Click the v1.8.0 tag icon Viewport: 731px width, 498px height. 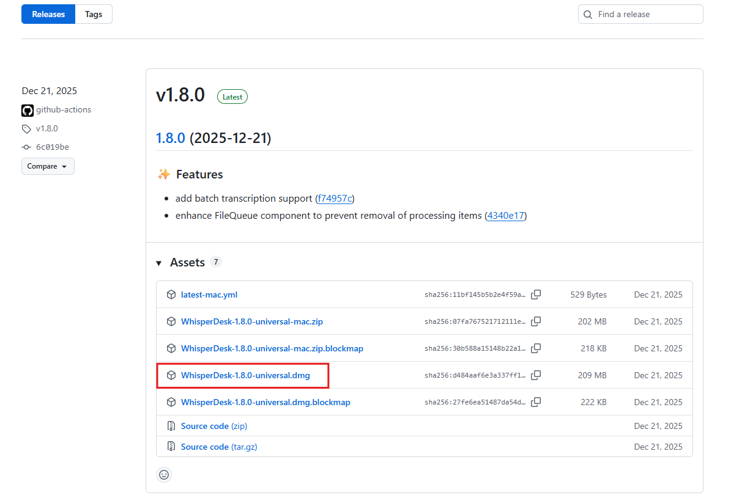26,129
